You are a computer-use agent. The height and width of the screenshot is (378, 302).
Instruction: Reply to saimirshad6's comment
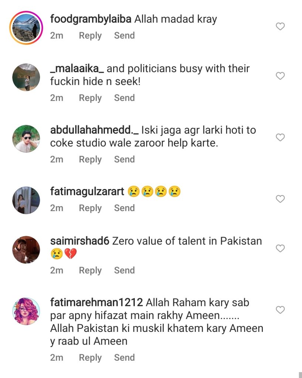pyautogui.click(x=90, y=271)
